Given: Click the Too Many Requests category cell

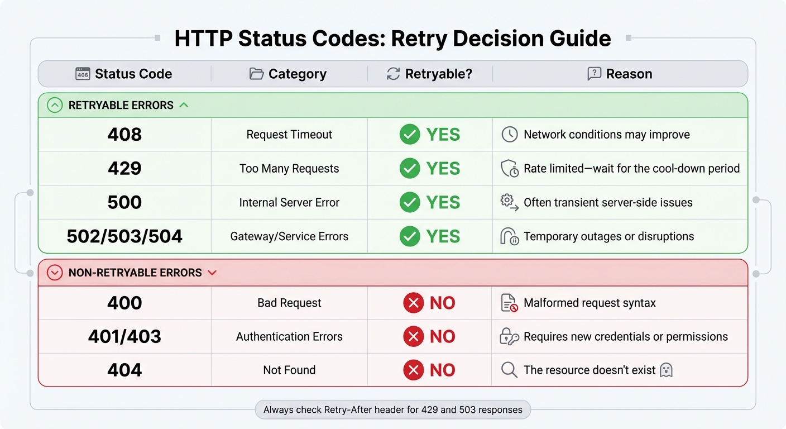Looking at the screenshot, I should click(x=289, y=169).
